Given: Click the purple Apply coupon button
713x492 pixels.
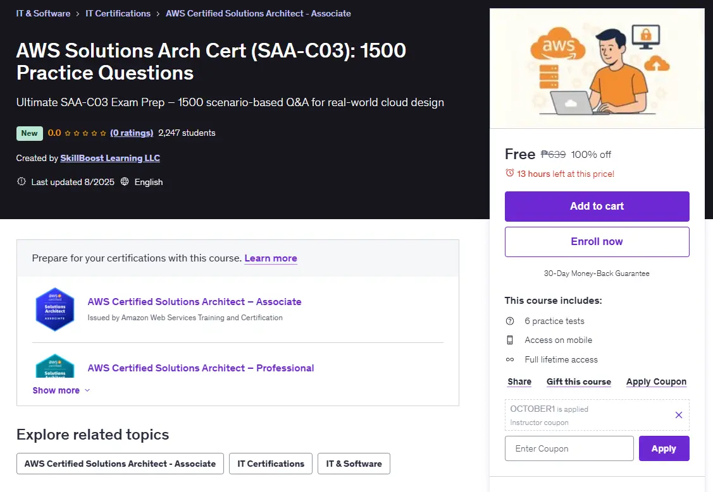Looking at the screenshot, I should 664,448.
